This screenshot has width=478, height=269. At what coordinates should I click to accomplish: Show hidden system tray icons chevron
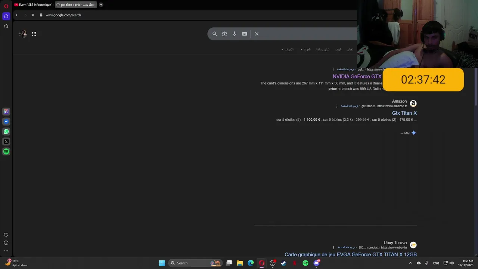[410, 263]
